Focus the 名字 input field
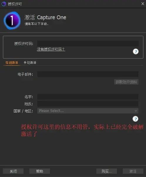The image size is (146, 177). [88, 97]
